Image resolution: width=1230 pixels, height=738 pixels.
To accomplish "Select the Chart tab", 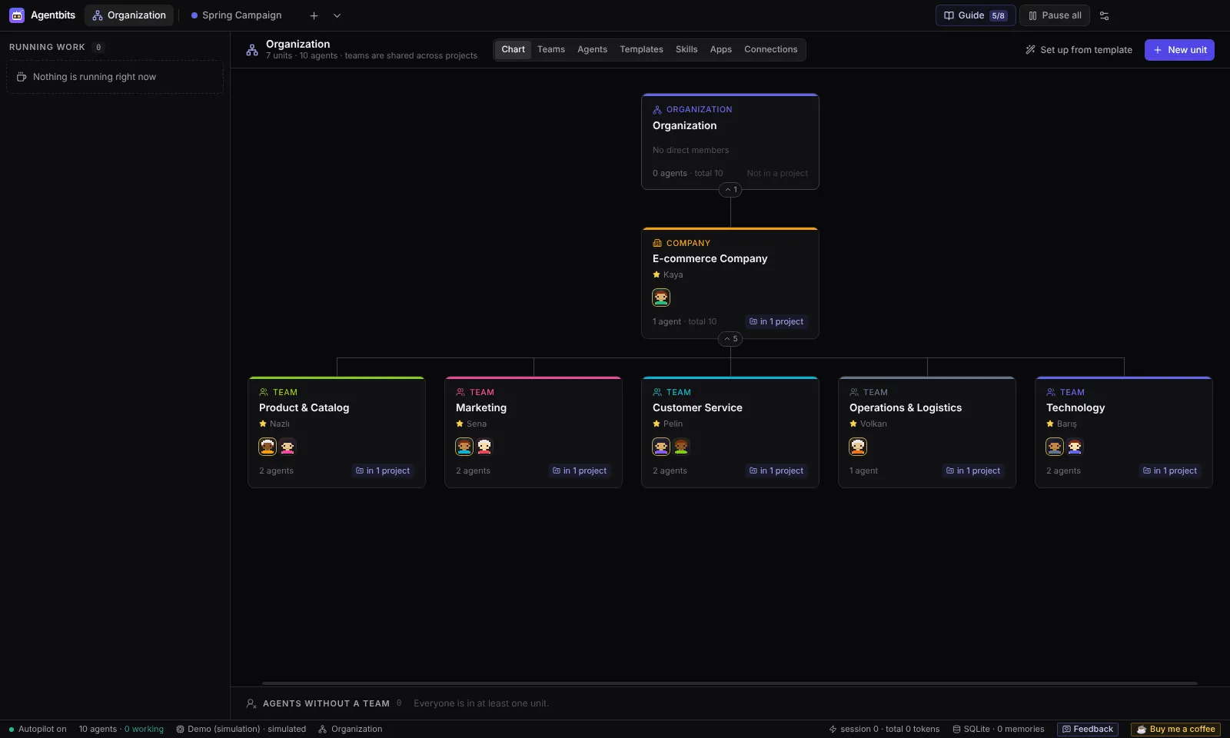I will 514,49.
